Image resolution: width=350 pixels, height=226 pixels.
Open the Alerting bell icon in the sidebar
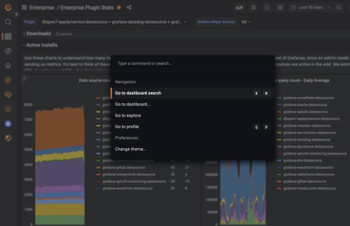coord(8,65)
